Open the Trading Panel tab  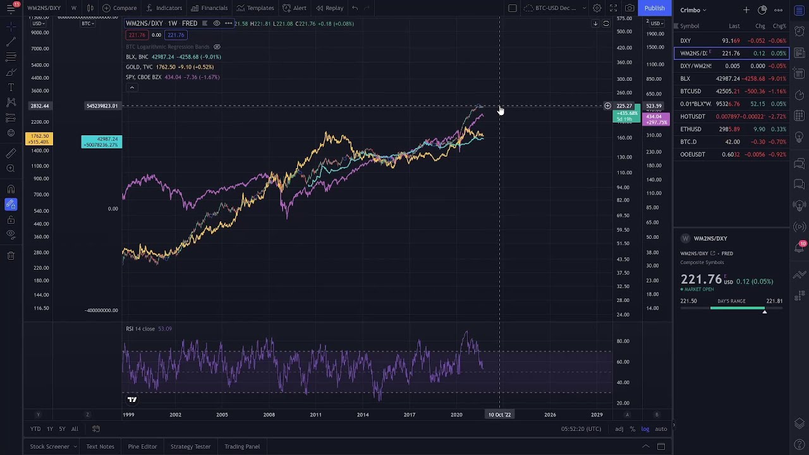(242, 447)
